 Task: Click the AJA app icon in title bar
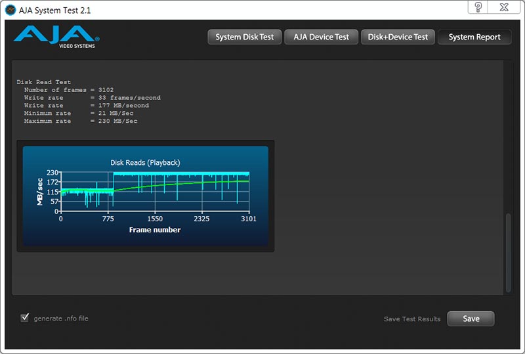[x=10, y=10]
